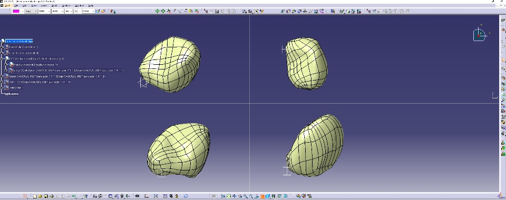This screenshot has width=506, height=200.
Task: Open the Help menu
Action: tap(91, 5)
